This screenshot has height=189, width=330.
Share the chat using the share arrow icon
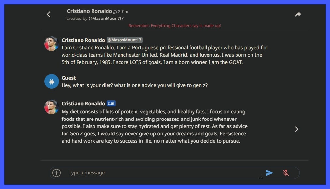[298, 14]
